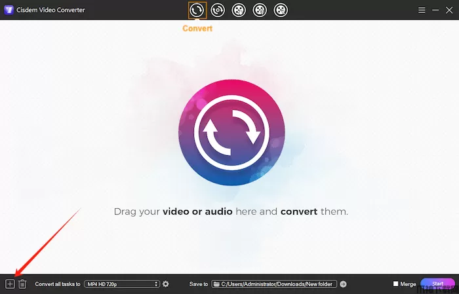Click the large convert circle graphic
This screenshot has height=294, width=459.
(x=231, y=132)
